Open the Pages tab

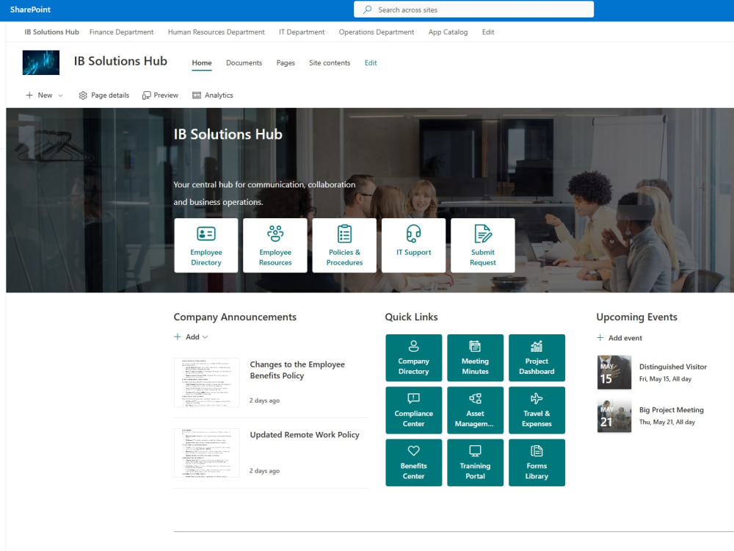pyautogui.click(x=286, y=62)
